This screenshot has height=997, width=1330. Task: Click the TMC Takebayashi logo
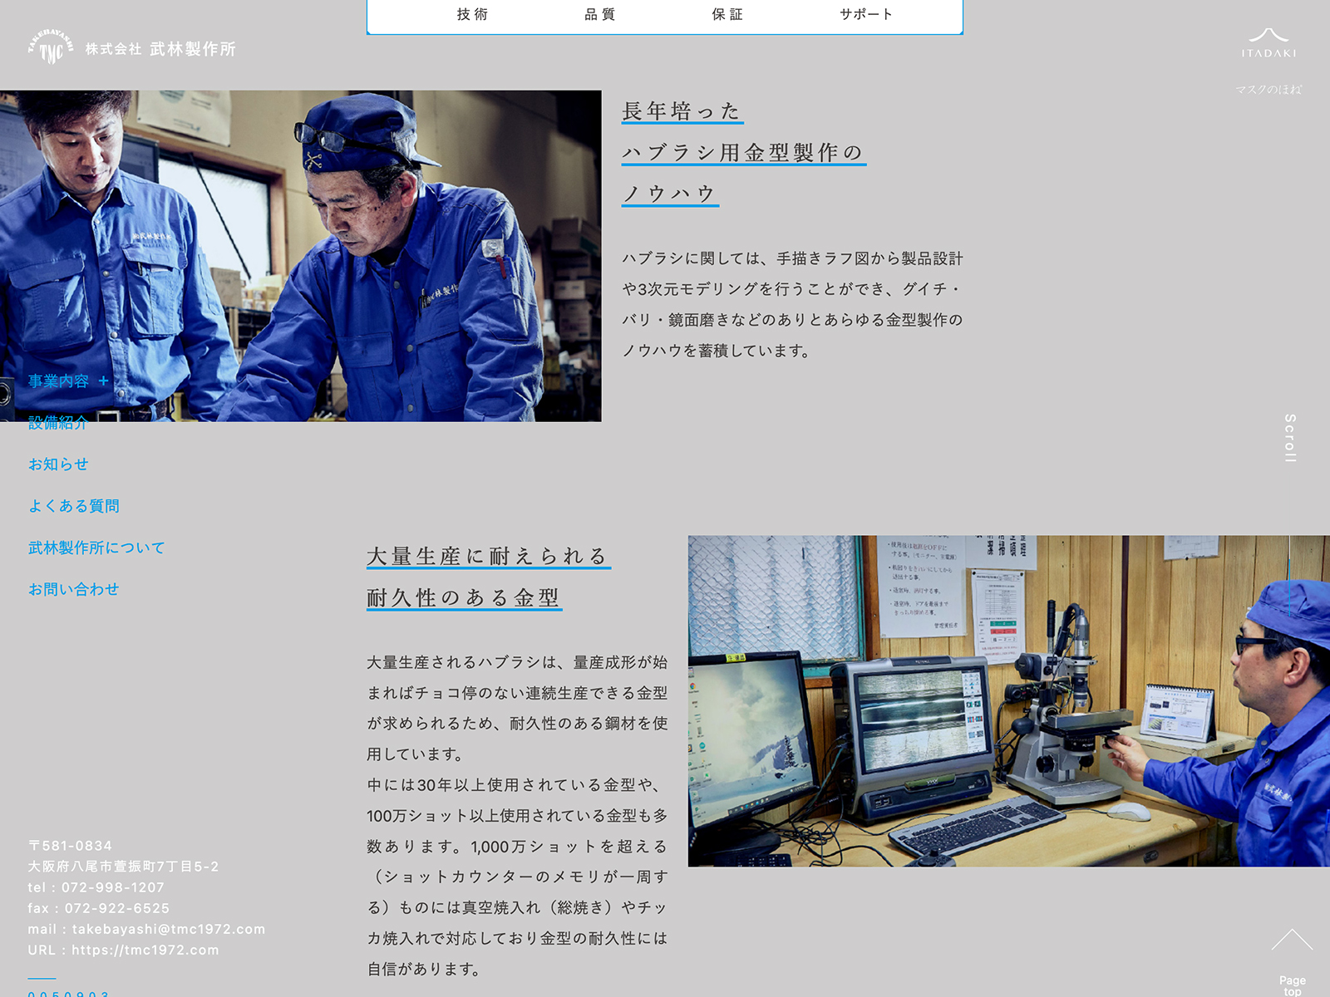[50, 47]
